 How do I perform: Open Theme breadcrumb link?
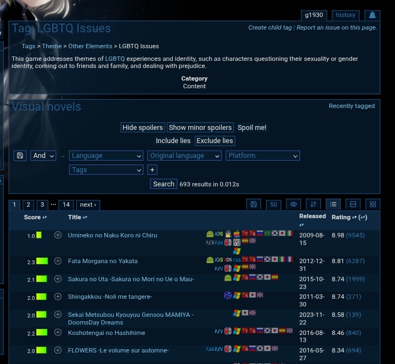(x=52, y=46)
